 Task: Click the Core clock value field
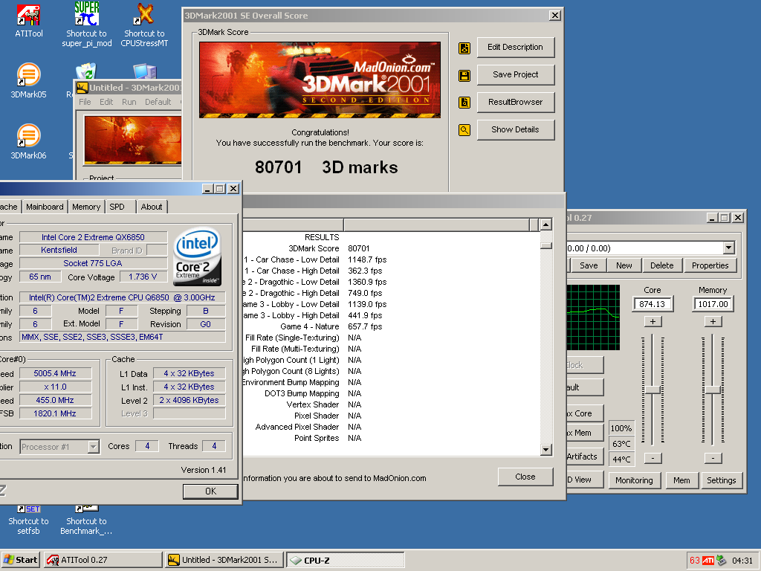tap(652, 304)
